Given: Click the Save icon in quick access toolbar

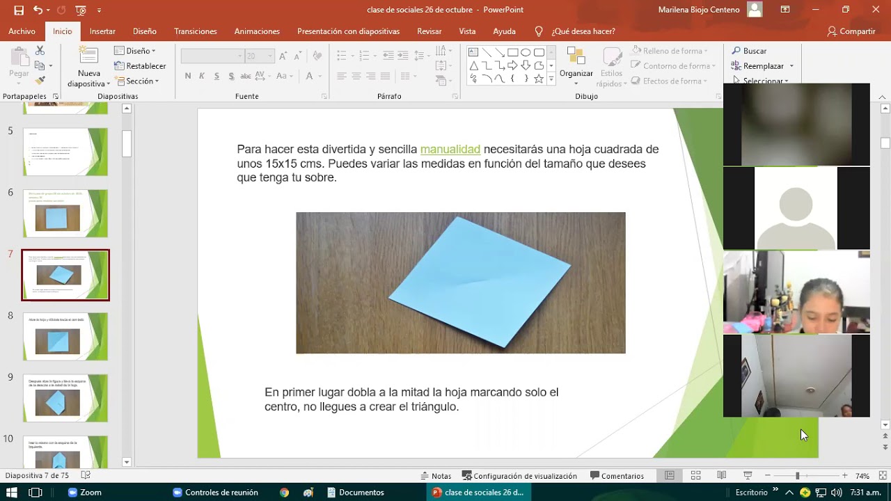Looking at the screenshot, I should pyautogui.click(x=19, y=10).
